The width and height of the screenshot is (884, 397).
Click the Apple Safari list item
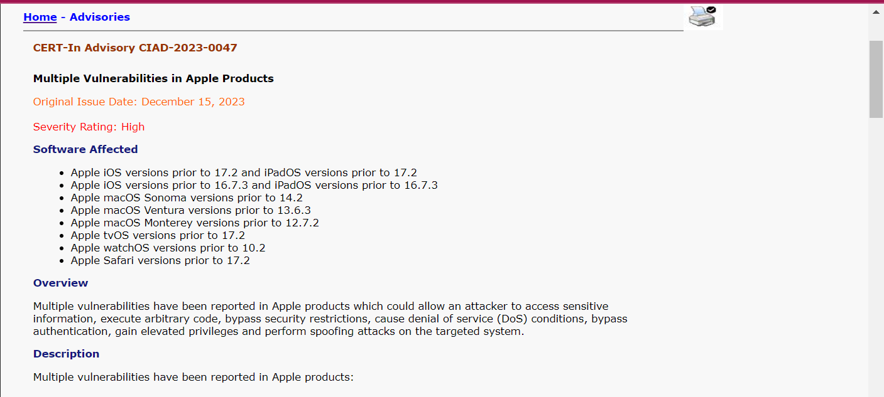tap(160, 260)
